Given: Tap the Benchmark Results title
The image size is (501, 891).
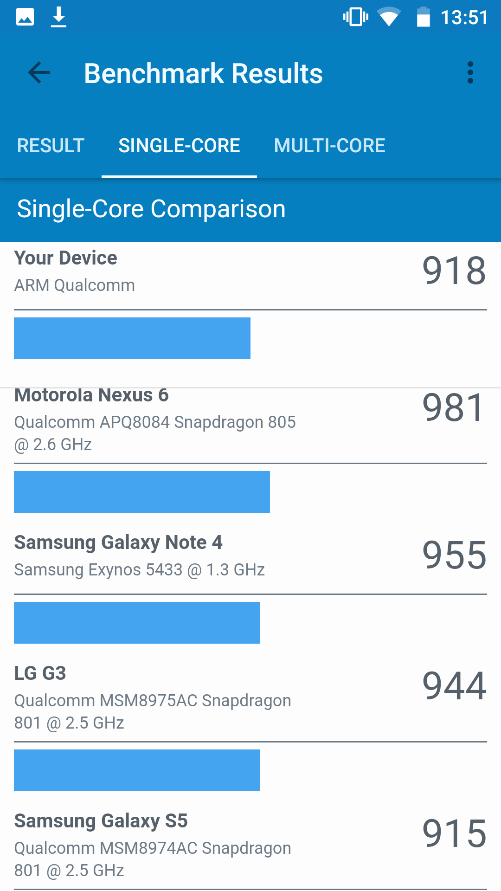Looking at the screenshot, I should (203, 73).
